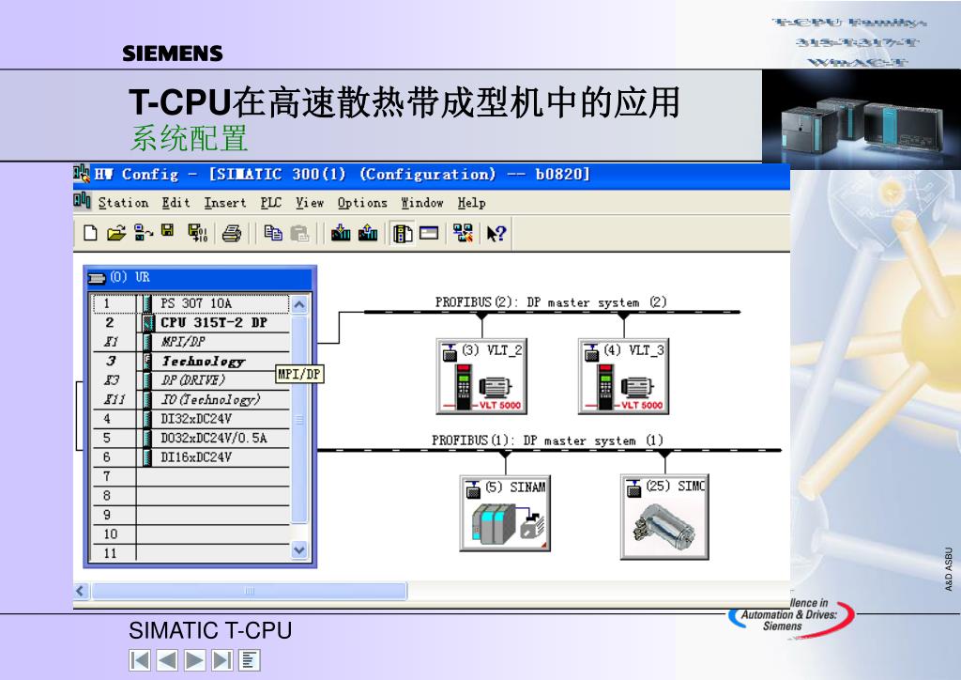Select the IO(Technology) X11 row
This screenshot has height=680, width=961.
tap(191, 400)
